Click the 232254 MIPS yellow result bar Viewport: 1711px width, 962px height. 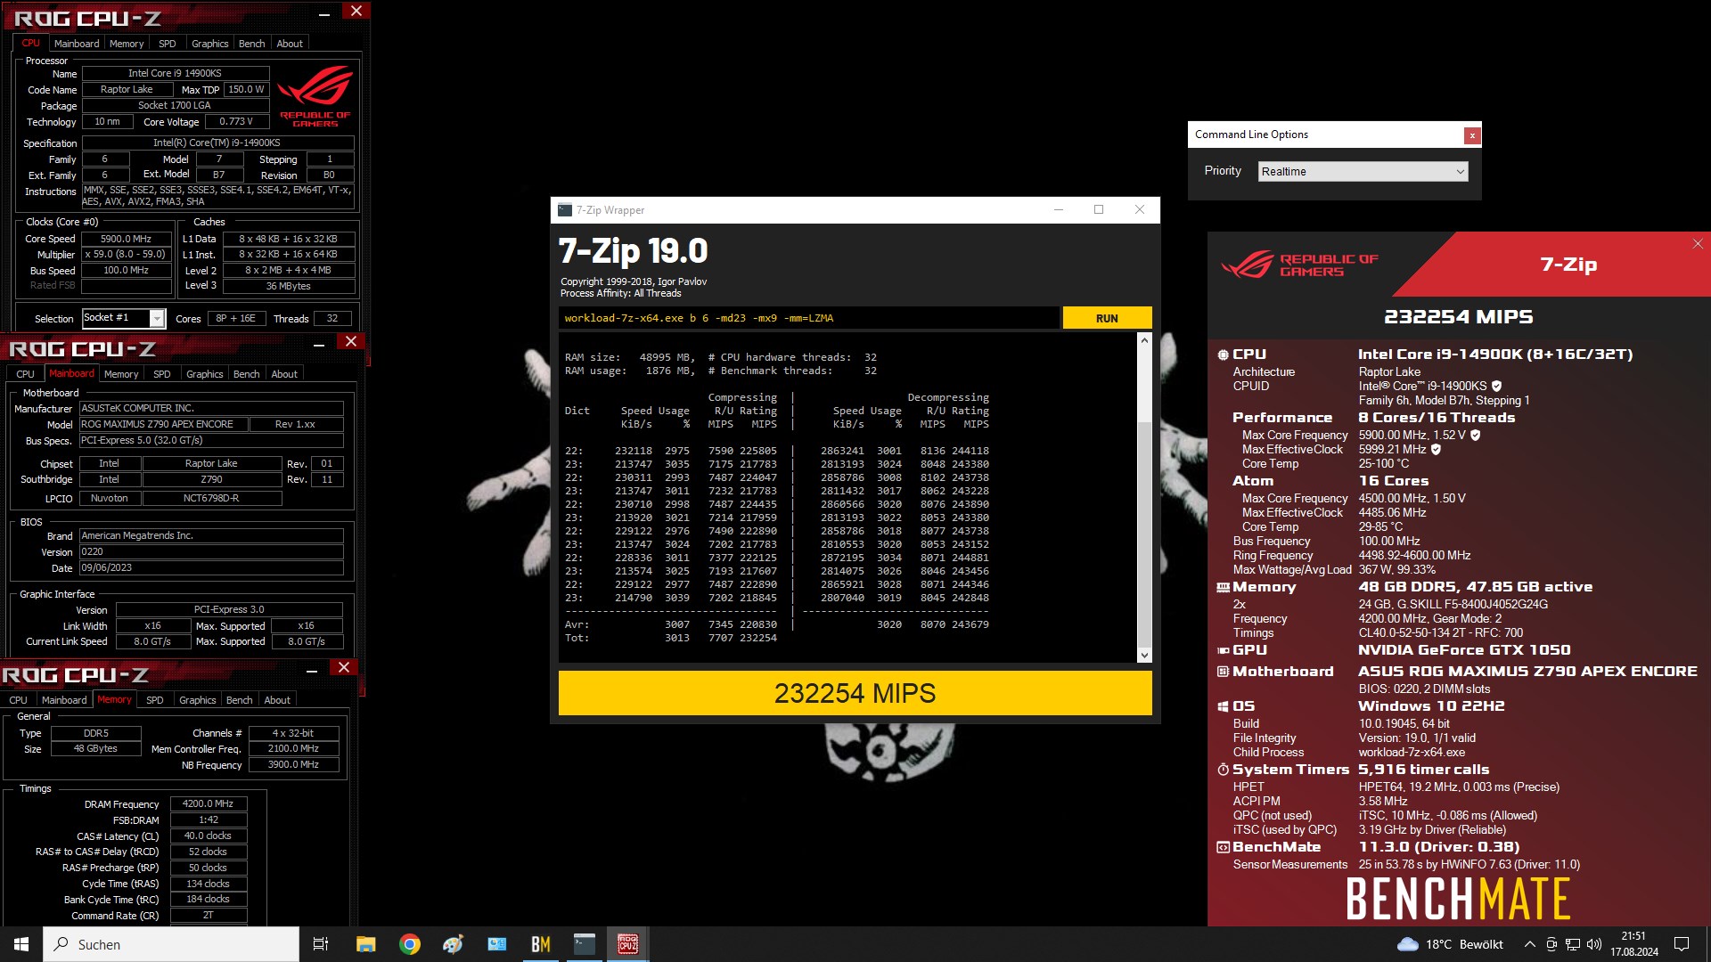pyautogui.click(x=855, y=693)
